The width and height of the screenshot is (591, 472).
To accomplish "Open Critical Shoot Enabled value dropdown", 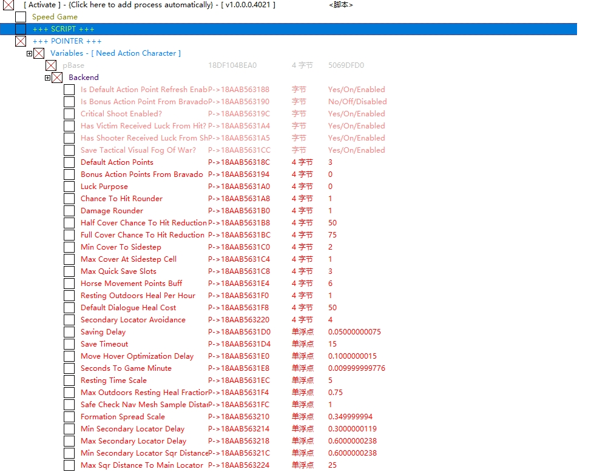I will click(356, 114).
